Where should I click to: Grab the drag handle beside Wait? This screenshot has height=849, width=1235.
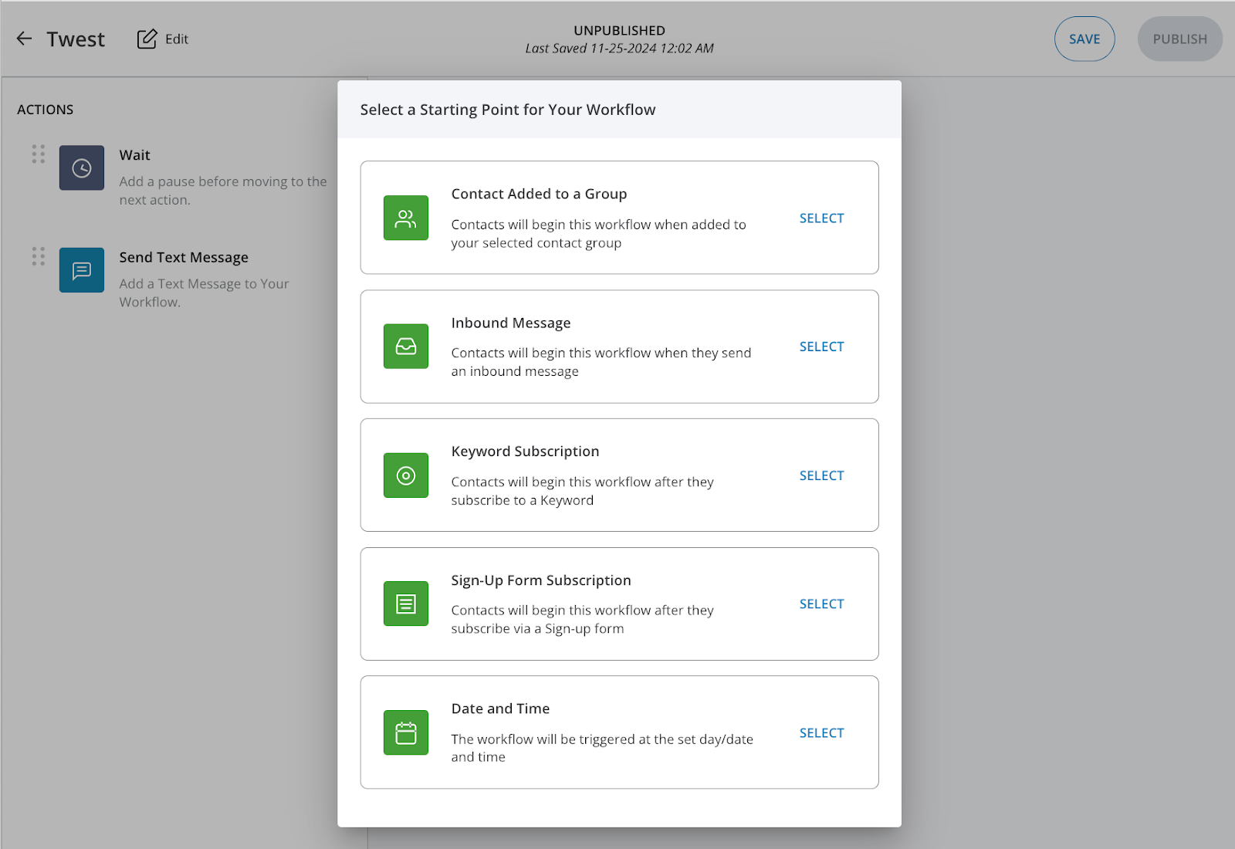[x=39, y=154]
